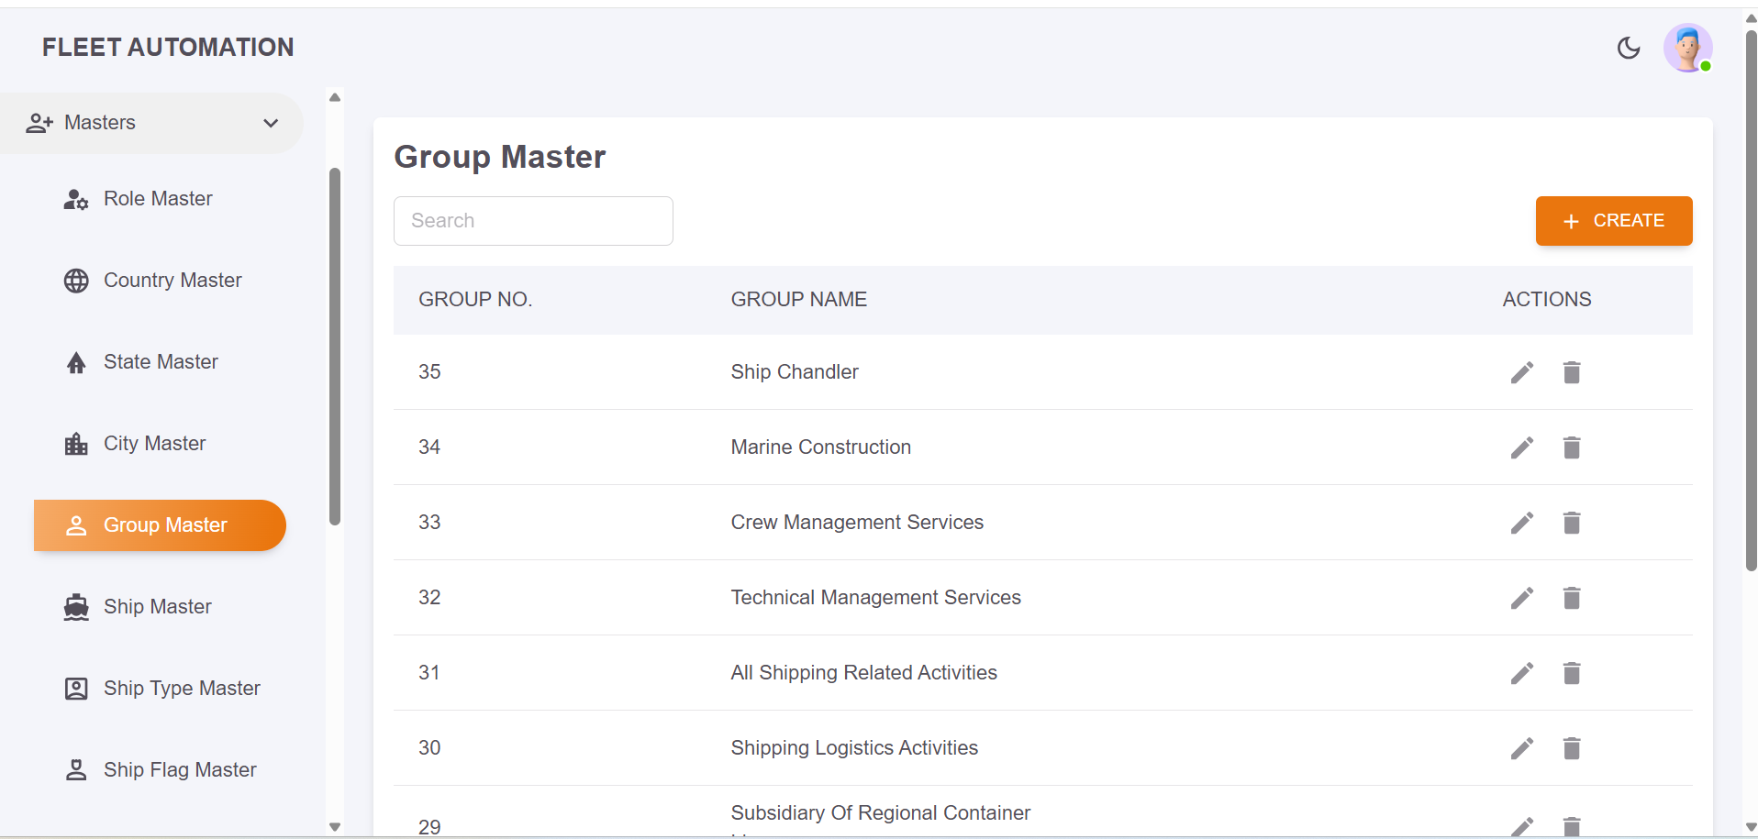Click the plus icon inside CREATE button
Screen dimensions: 1758x839
(1570, 221)
